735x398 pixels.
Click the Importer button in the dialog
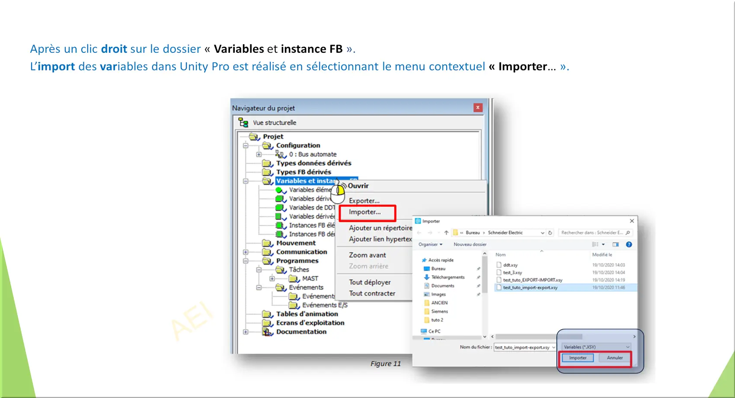(578, 358)
